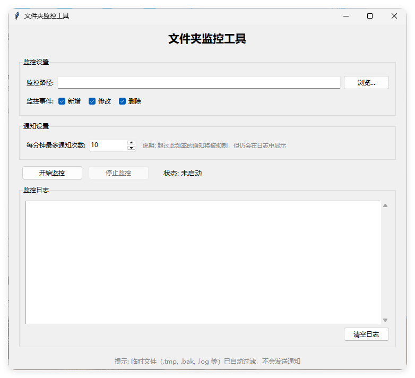Uncheck the 修改 event checkbox
Screen dimensions: 415x378
tap(92, 101)
